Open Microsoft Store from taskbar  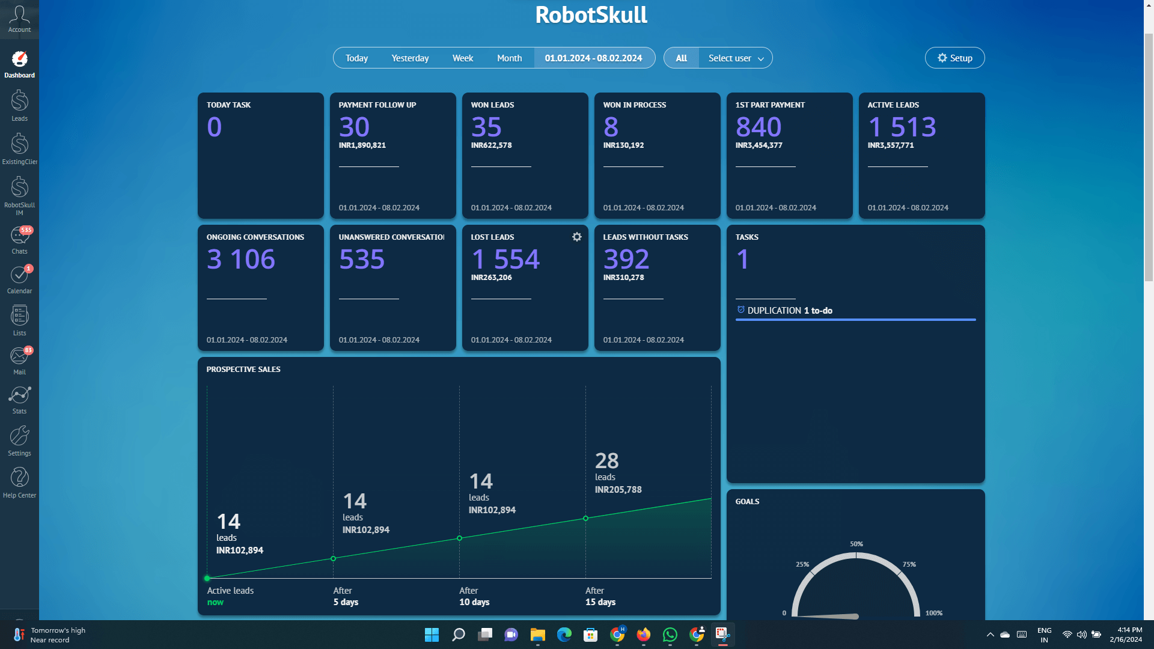590,635
